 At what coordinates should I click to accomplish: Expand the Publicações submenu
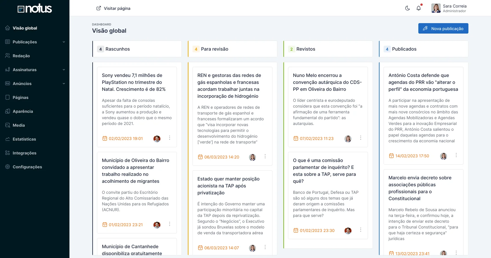(x=64, y=42)
